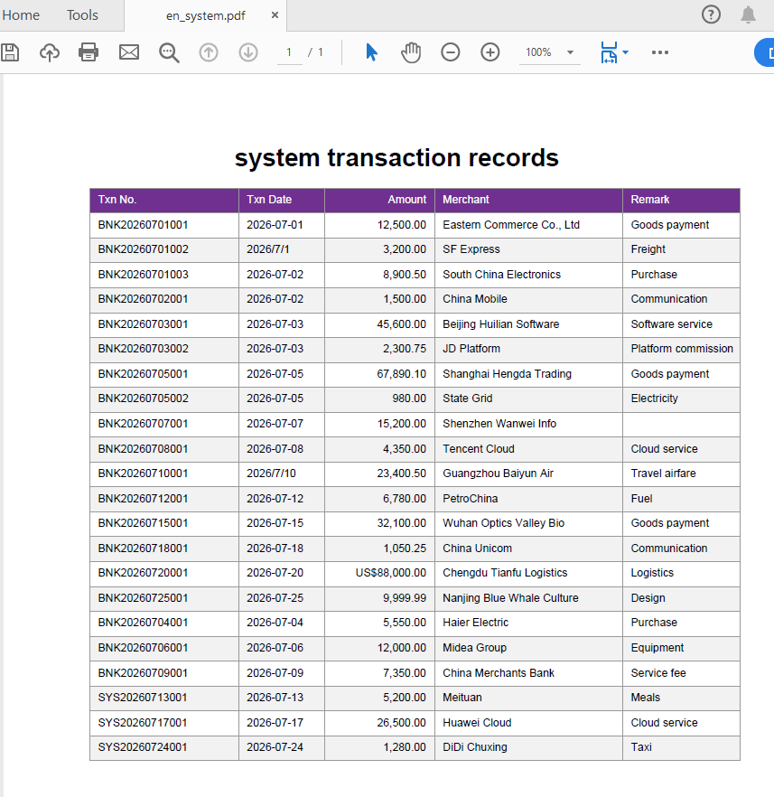Screen dimensions: 774x797
Task: Select the date 2026/7/1
Action: (267, 249)
